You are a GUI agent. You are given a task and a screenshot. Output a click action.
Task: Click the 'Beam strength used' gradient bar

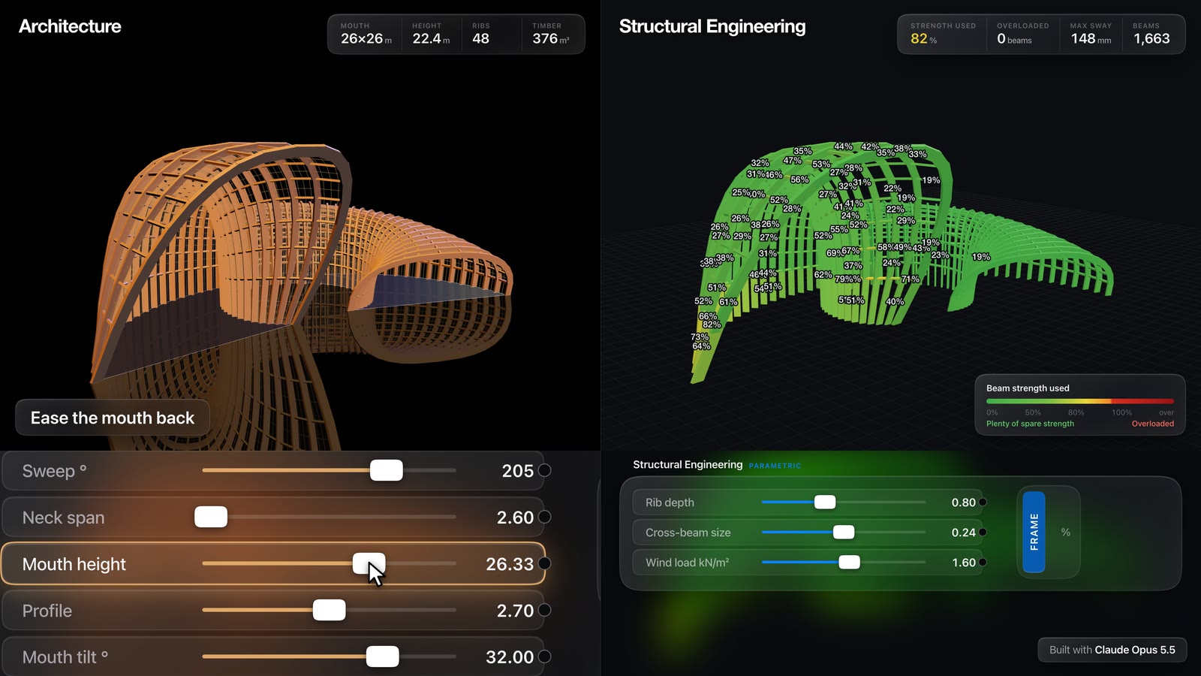[x=1080, y=401]
